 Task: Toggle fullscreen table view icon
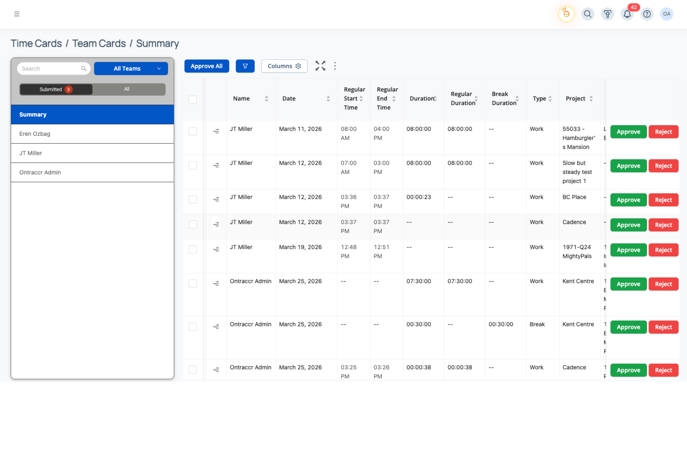[x=320, y=66]
